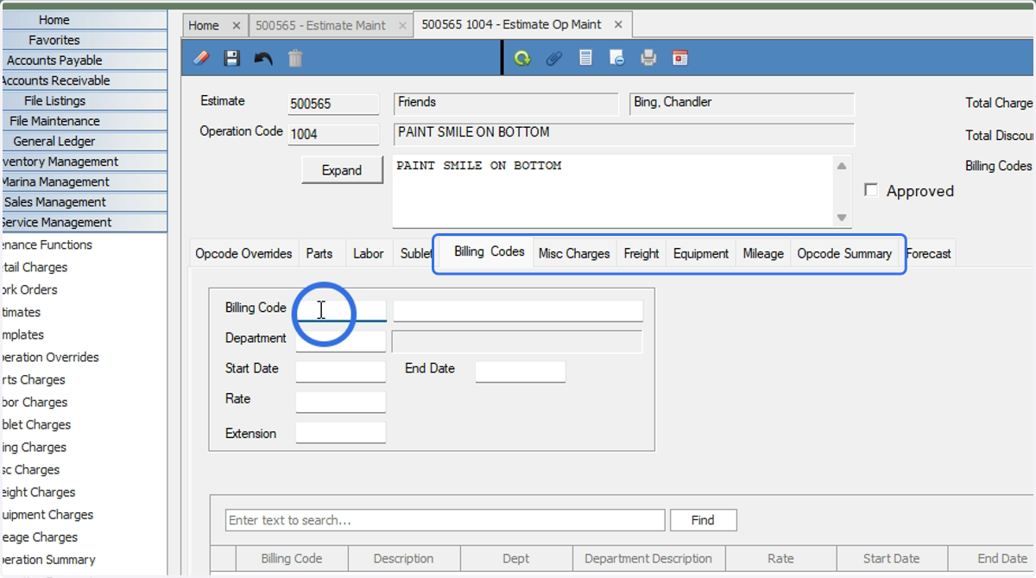Screen dimensions: 1036x578
Task: Click the trash can delete icon
Action: click(295, 58)
